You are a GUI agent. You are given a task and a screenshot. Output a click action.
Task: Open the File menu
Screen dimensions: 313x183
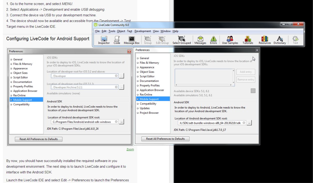pyautogui.click(x=97, y=31)
